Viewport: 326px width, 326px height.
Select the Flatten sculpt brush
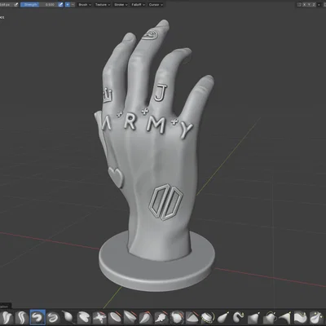point(146,317)
